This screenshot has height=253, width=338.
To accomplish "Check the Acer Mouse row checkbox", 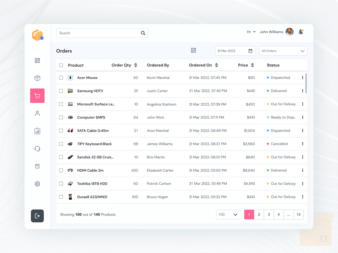I will [61, 78].
